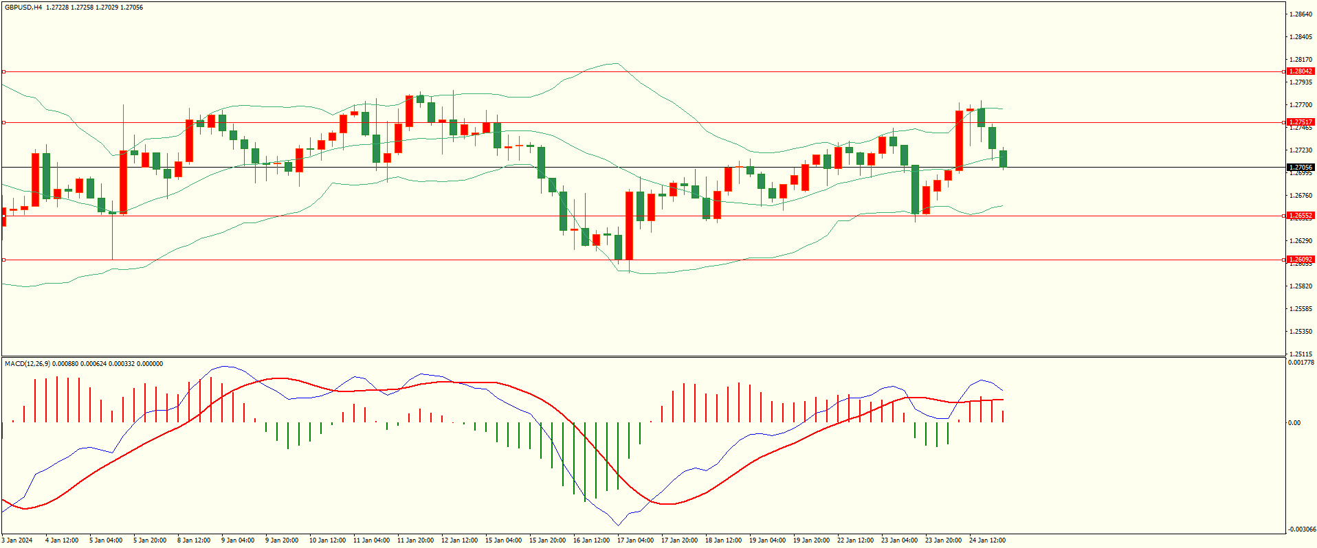Select the 1.28042 red price level label
Screen dimensions: 1317x548
[1300, 71]
